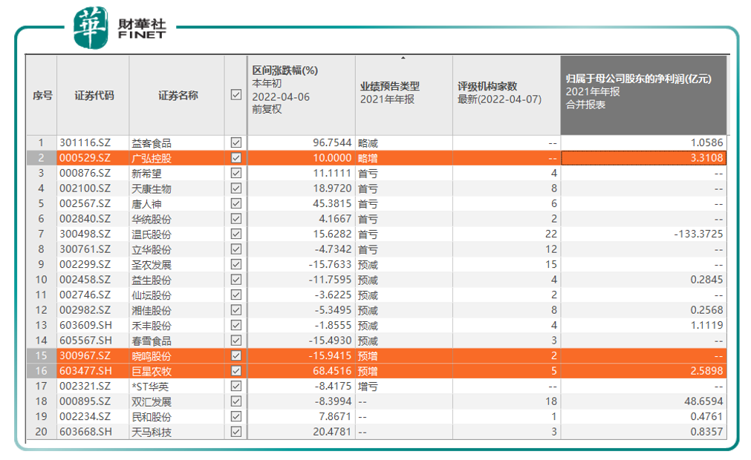The height and width of the screenshot is (460, 751).
Task: Click stock code 300498.SZ
Action: click(x=85, y=234)
